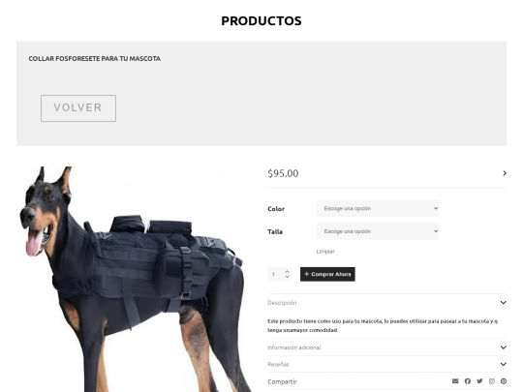The width and height of the screenshot is (523, 392).
Task: Open the Doberman harness product image
Action: (135, 280)
